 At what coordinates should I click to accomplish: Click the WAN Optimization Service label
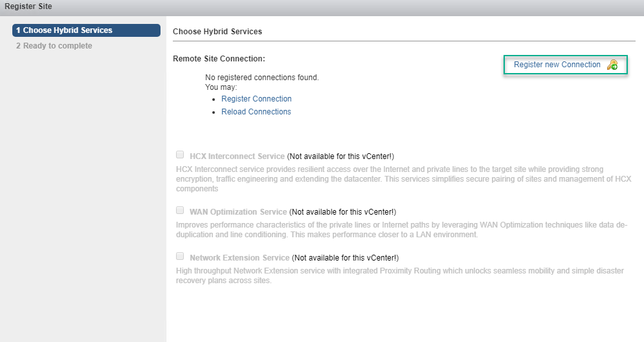point(238,212)
